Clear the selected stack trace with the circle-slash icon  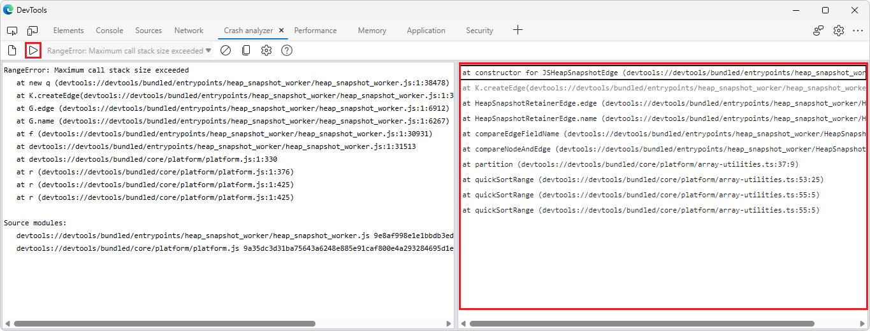[225, 50]
